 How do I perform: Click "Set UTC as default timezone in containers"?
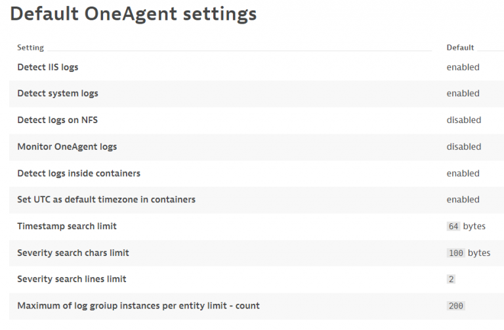tap(106, 200)
